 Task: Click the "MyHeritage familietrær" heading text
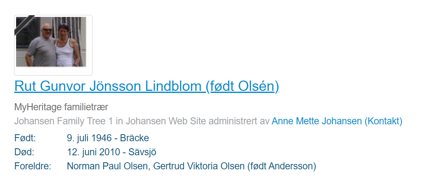pyautogui.click(x=61, y=108)
